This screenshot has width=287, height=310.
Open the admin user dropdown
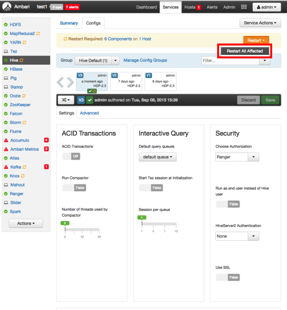pyautogui.click(x=266, y=7)
